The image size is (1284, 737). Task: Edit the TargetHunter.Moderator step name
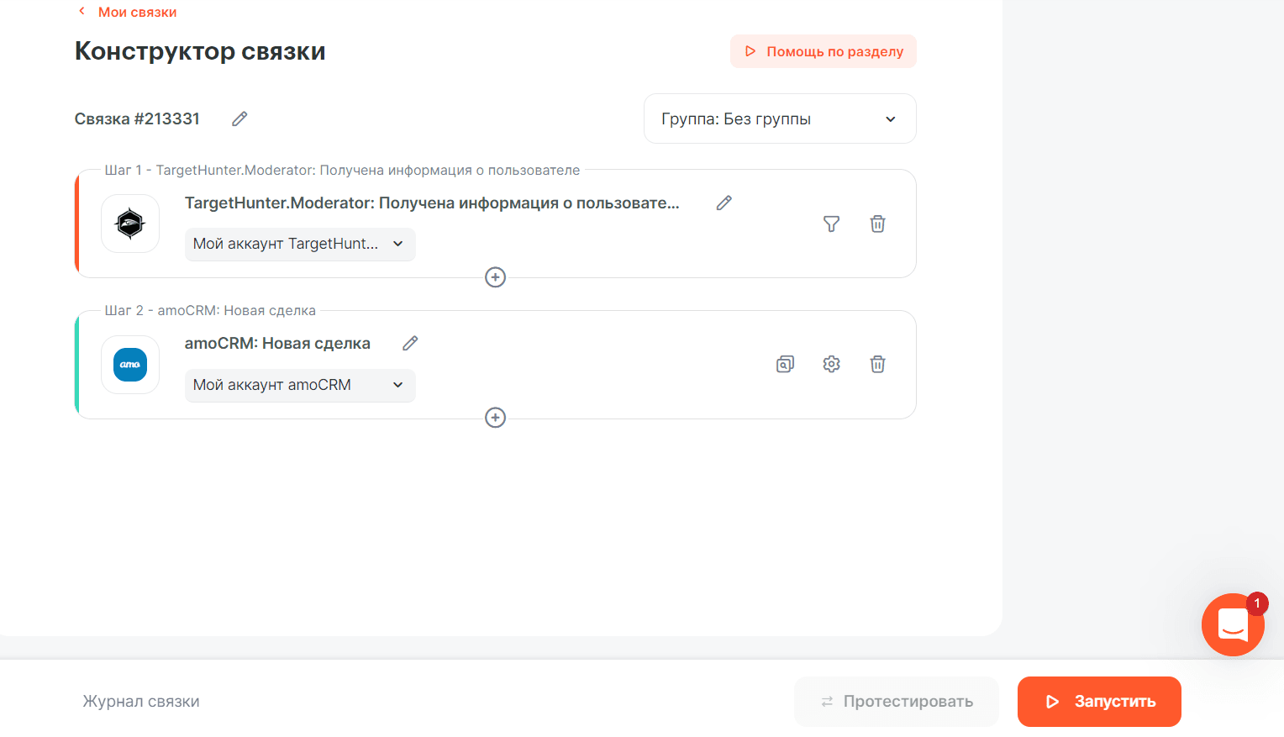point(724,203)
